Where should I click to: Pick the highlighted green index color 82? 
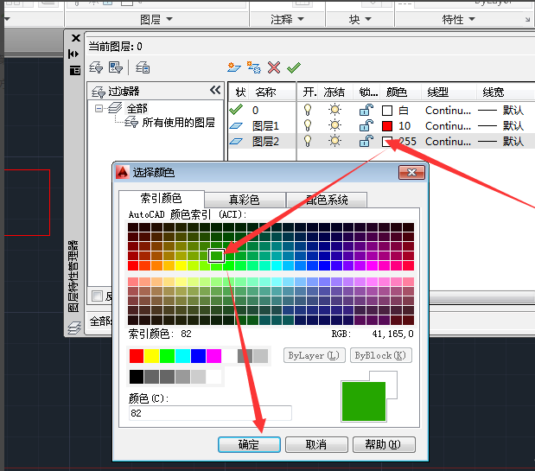(x=216, y=256)
